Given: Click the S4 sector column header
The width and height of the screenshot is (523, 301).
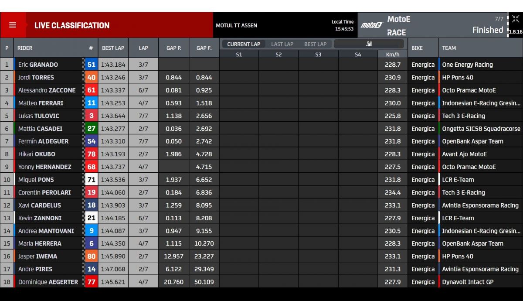Looking at the screenshot, I should coord(358,55).
